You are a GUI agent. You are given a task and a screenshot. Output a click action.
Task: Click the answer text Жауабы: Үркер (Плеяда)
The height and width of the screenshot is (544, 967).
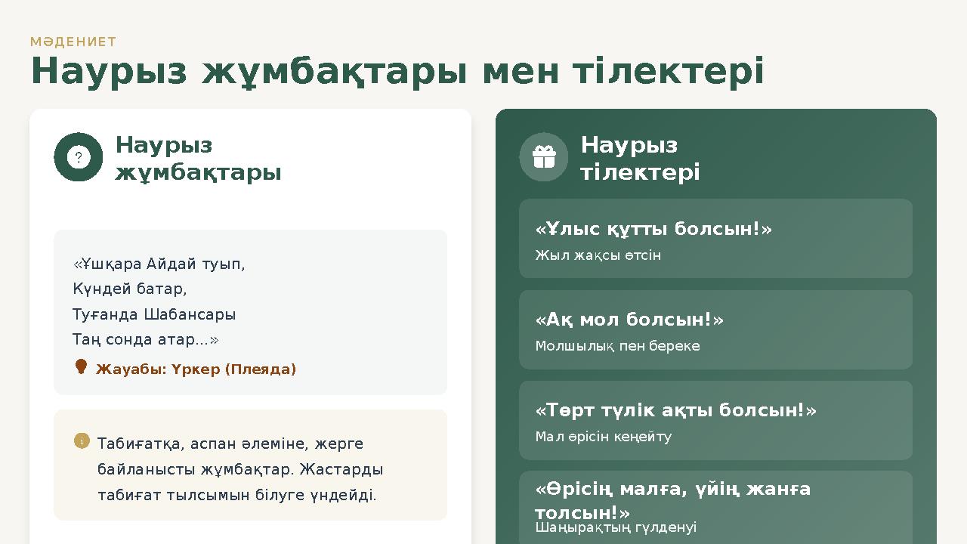[196, 369]
